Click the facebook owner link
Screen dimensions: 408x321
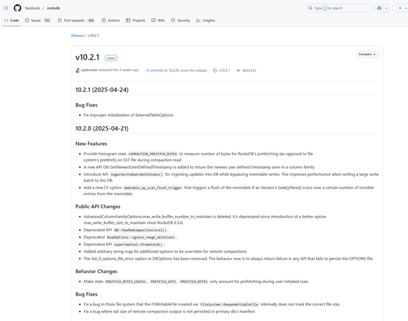pyautogui.click(x=33, y=8)
